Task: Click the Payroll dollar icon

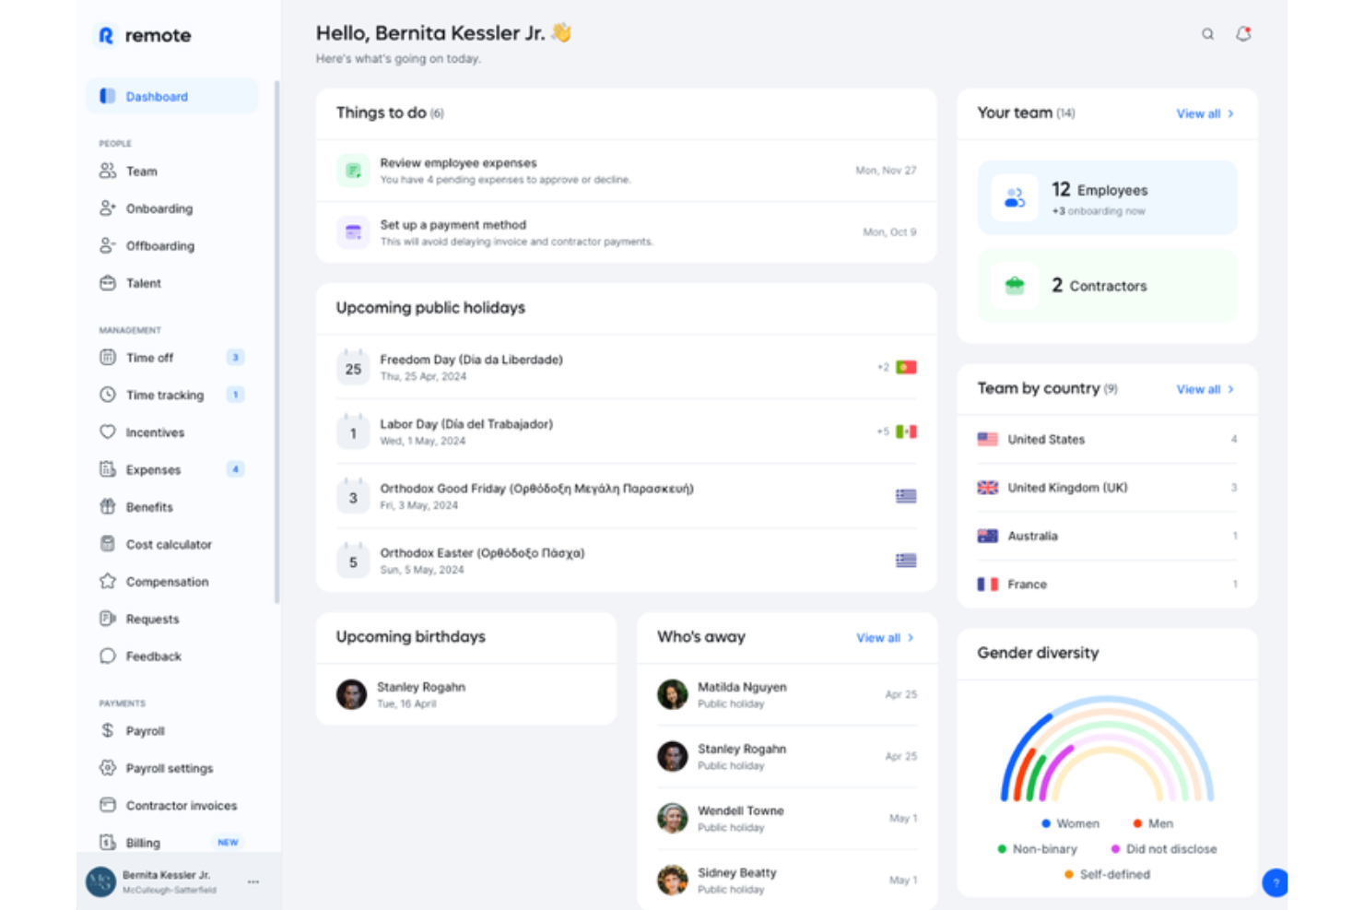Action: point(107,730)
